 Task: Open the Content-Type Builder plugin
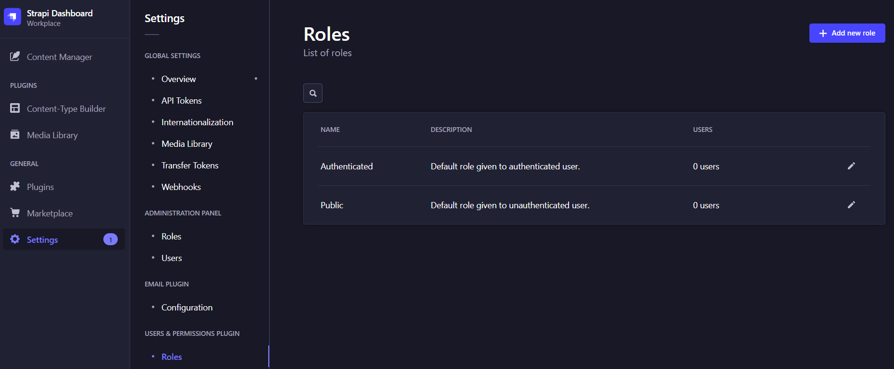coord(66,109)
